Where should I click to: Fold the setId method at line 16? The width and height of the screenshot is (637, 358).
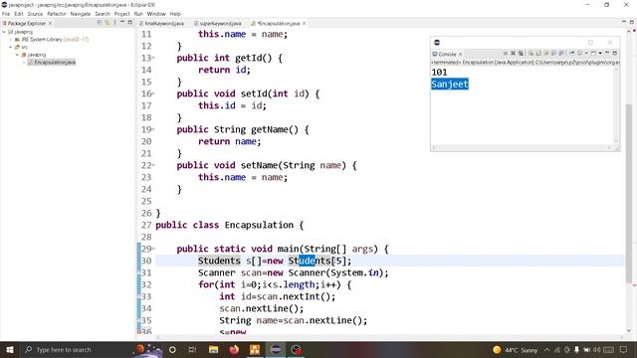click(153, 93)
